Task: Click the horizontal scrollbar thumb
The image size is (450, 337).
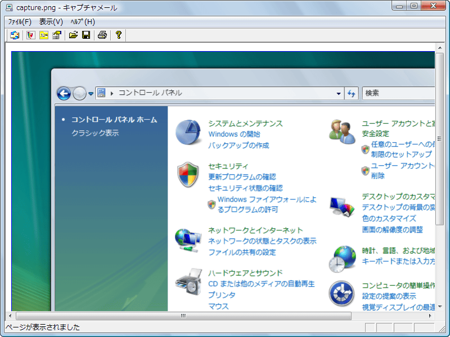Action: click(x=184, y=316)
